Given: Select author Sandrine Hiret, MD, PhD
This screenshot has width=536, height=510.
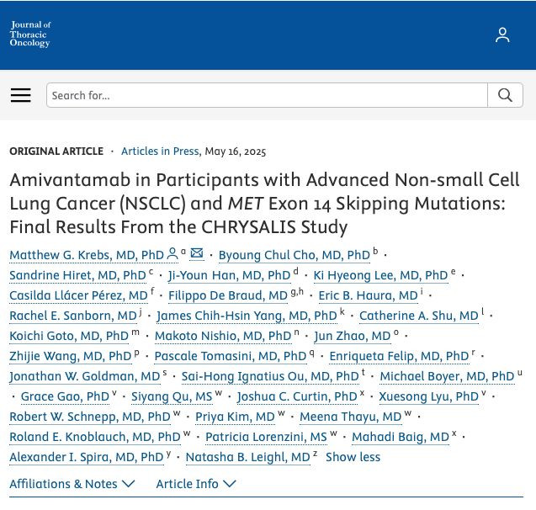Looking at the screenshot, I should tap(77, 275).
